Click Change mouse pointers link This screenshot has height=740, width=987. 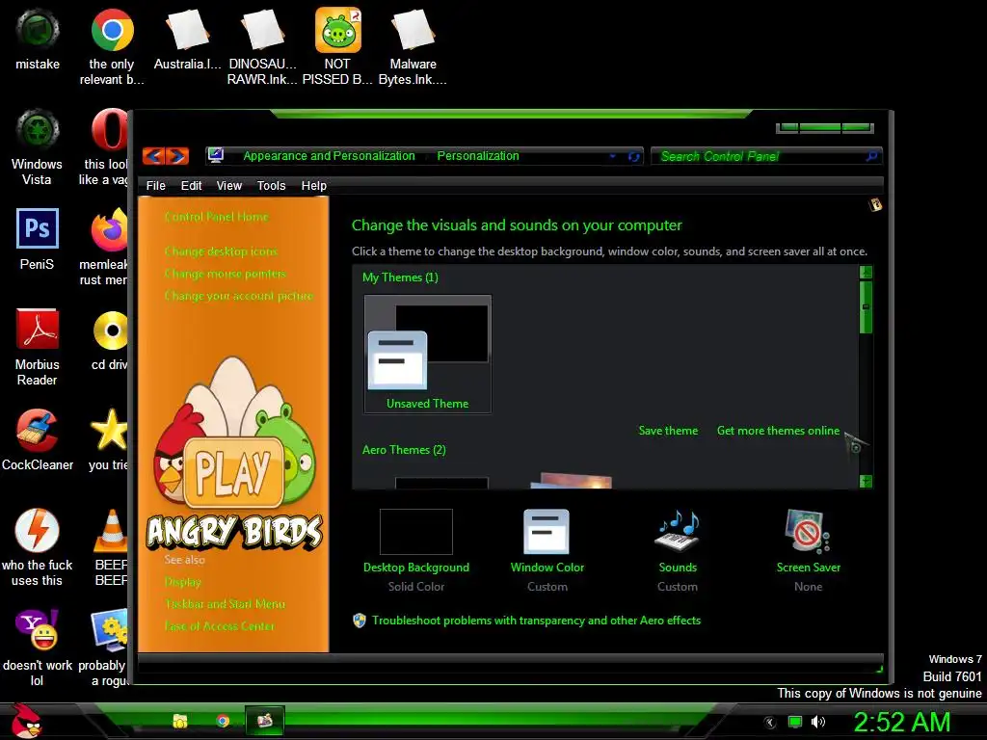click(x=226, y=274)
